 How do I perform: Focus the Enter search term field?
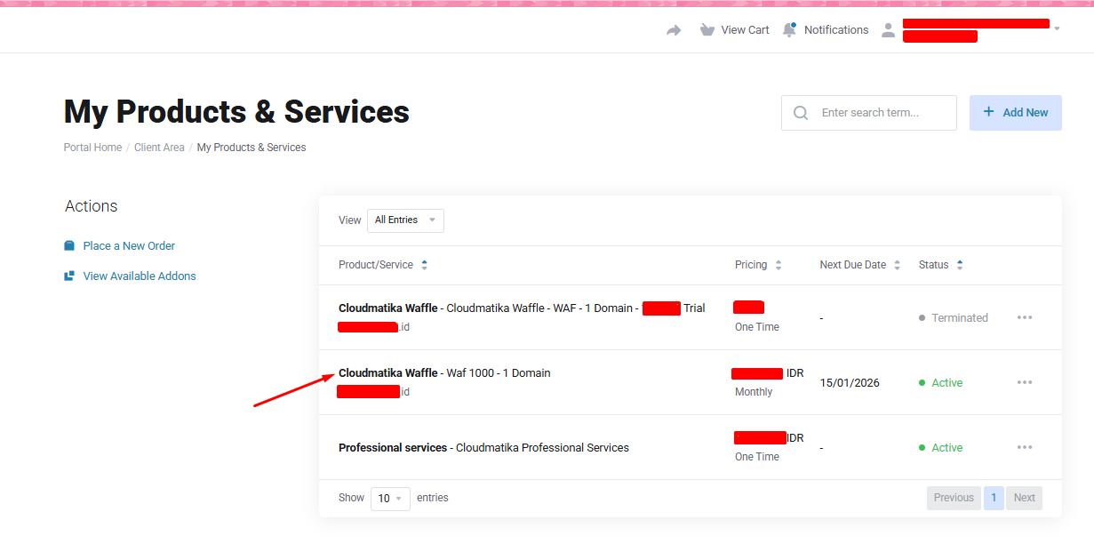click(x=869, y=113)
